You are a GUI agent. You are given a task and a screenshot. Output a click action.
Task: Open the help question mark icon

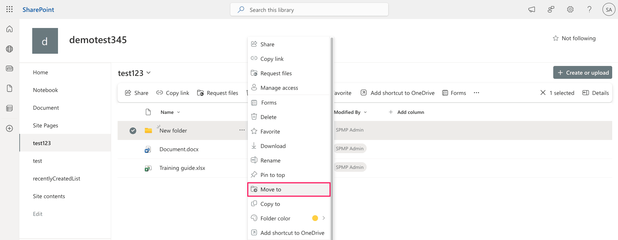(589, 10)
